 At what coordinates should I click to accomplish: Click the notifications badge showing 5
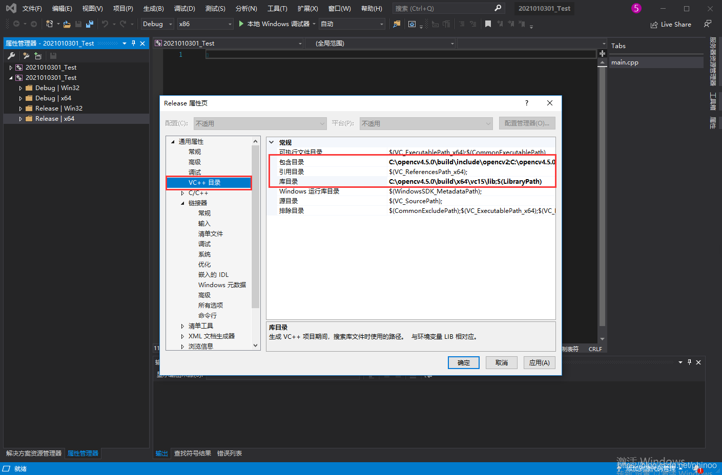(636, 8)
